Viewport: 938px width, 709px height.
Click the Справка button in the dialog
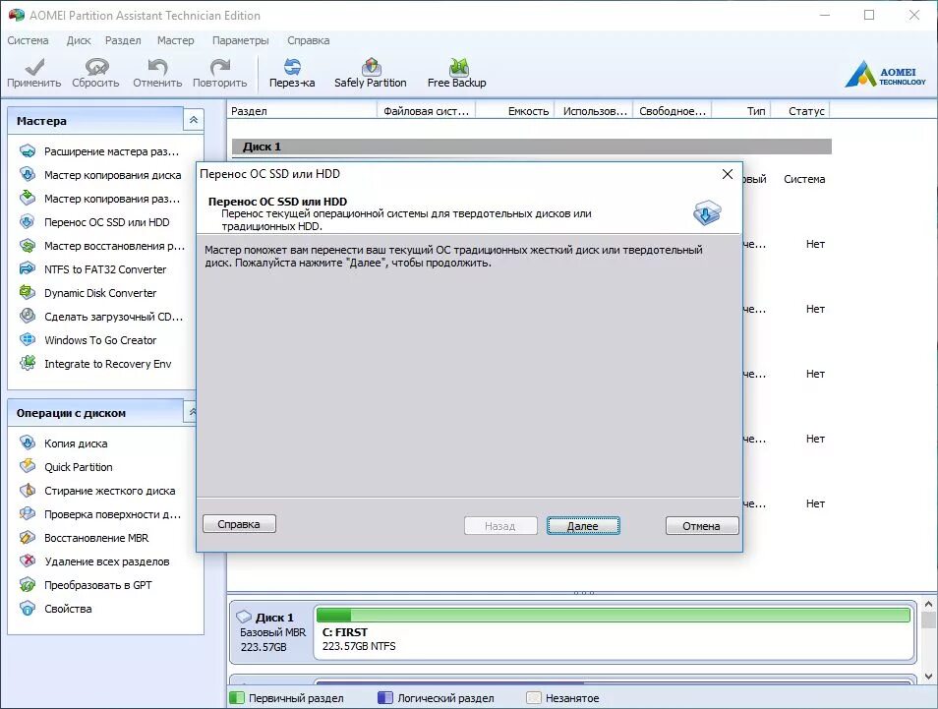tap(239, 524)
